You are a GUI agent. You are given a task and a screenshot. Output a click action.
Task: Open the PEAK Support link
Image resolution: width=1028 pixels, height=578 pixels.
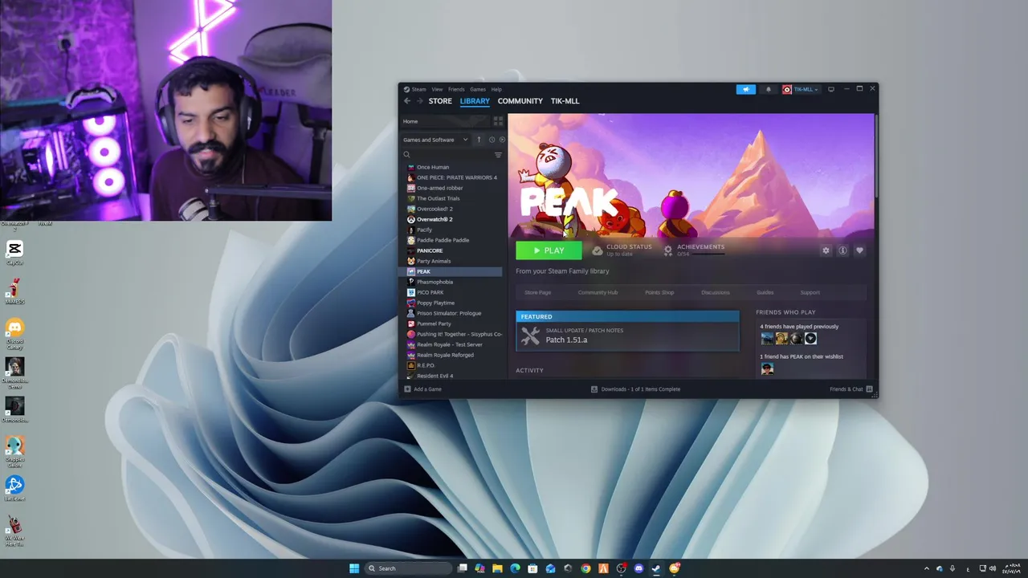click(x=810, y=292)
